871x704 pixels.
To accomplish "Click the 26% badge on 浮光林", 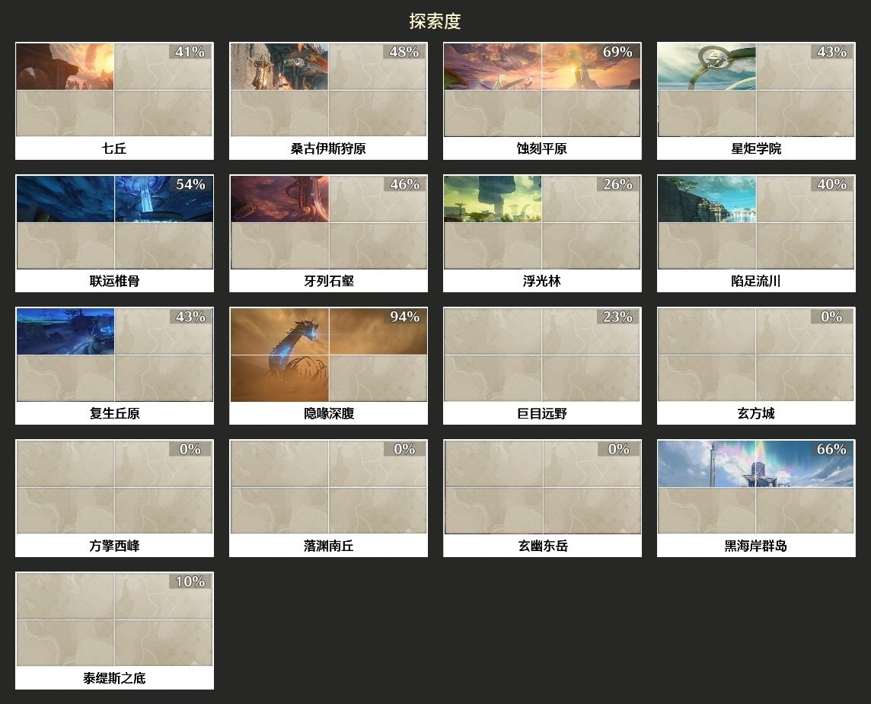I will click(x=617, y=184).
